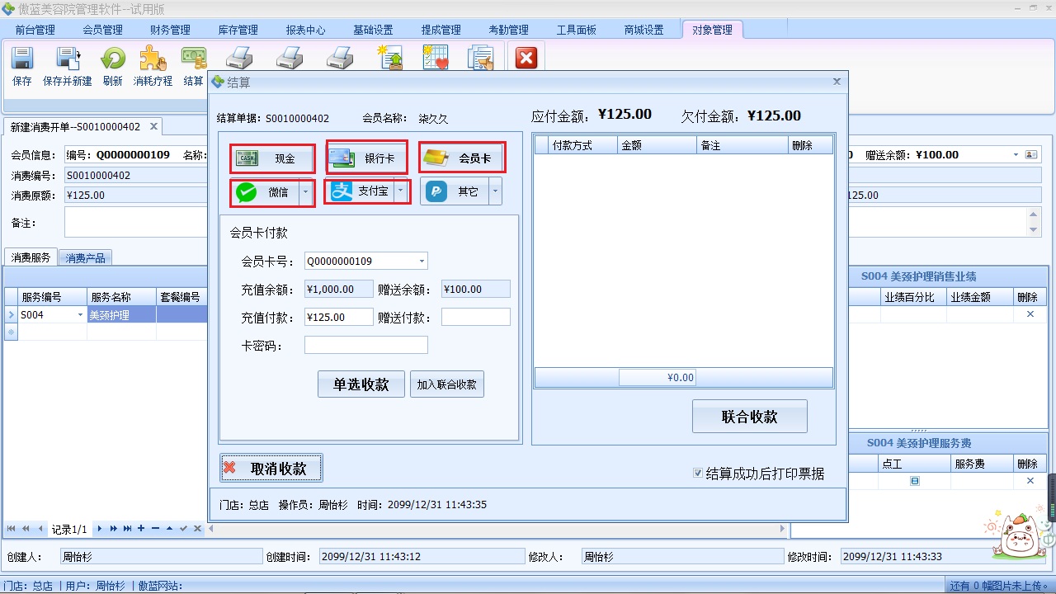
Task: Open the 会员卡号 dropdown
Action: (423, 260)
